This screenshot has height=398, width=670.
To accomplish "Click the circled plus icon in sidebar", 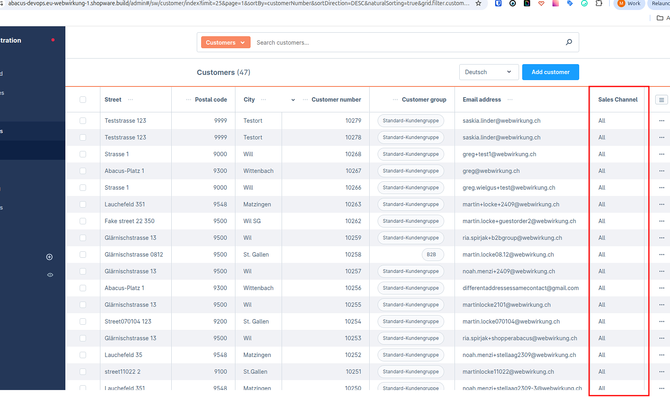I will (49, 257).
